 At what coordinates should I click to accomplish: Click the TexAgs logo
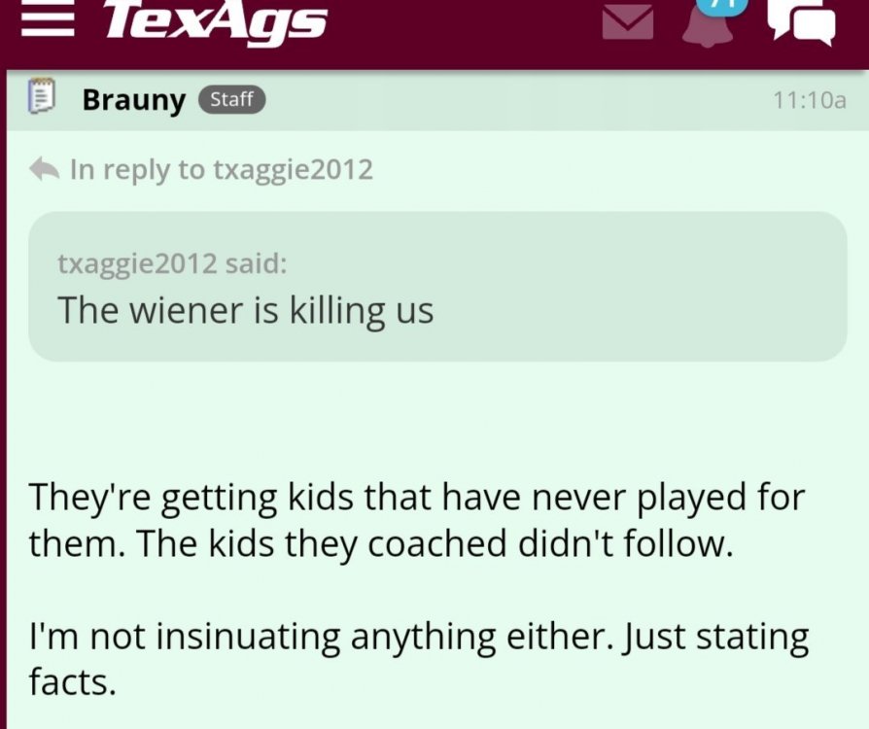pos(214,19)
